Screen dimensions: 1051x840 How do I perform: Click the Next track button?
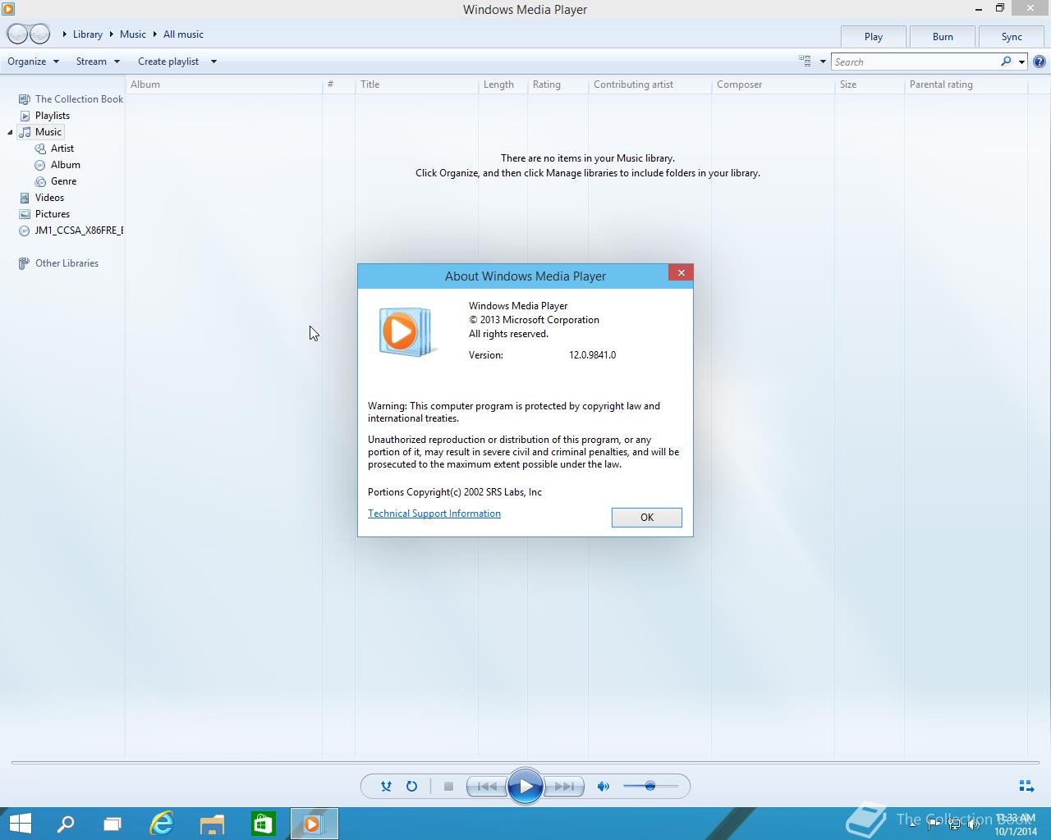pyautogui.click(x=564, y=786)
